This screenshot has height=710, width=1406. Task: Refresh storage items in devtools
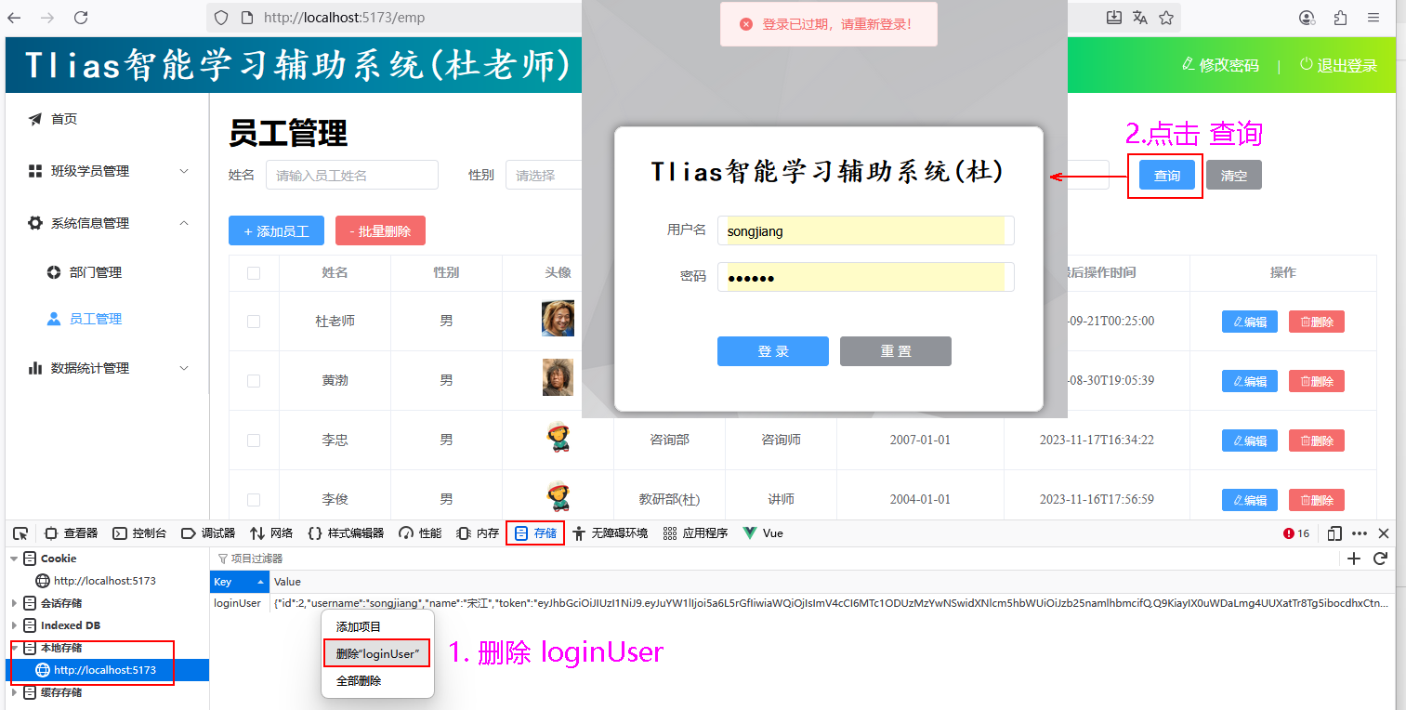1380,559
